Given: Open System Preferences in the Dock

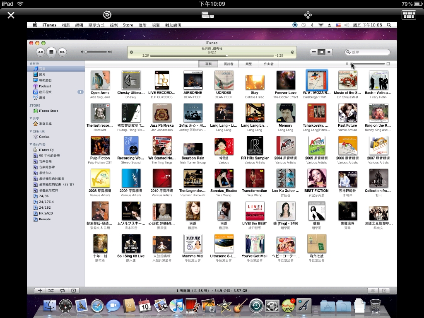Looking at the screenshot, I should click(272, 306).
